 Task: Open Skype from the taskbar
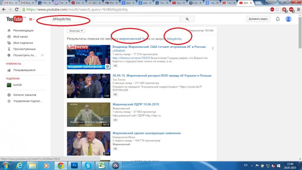[88, 165]
